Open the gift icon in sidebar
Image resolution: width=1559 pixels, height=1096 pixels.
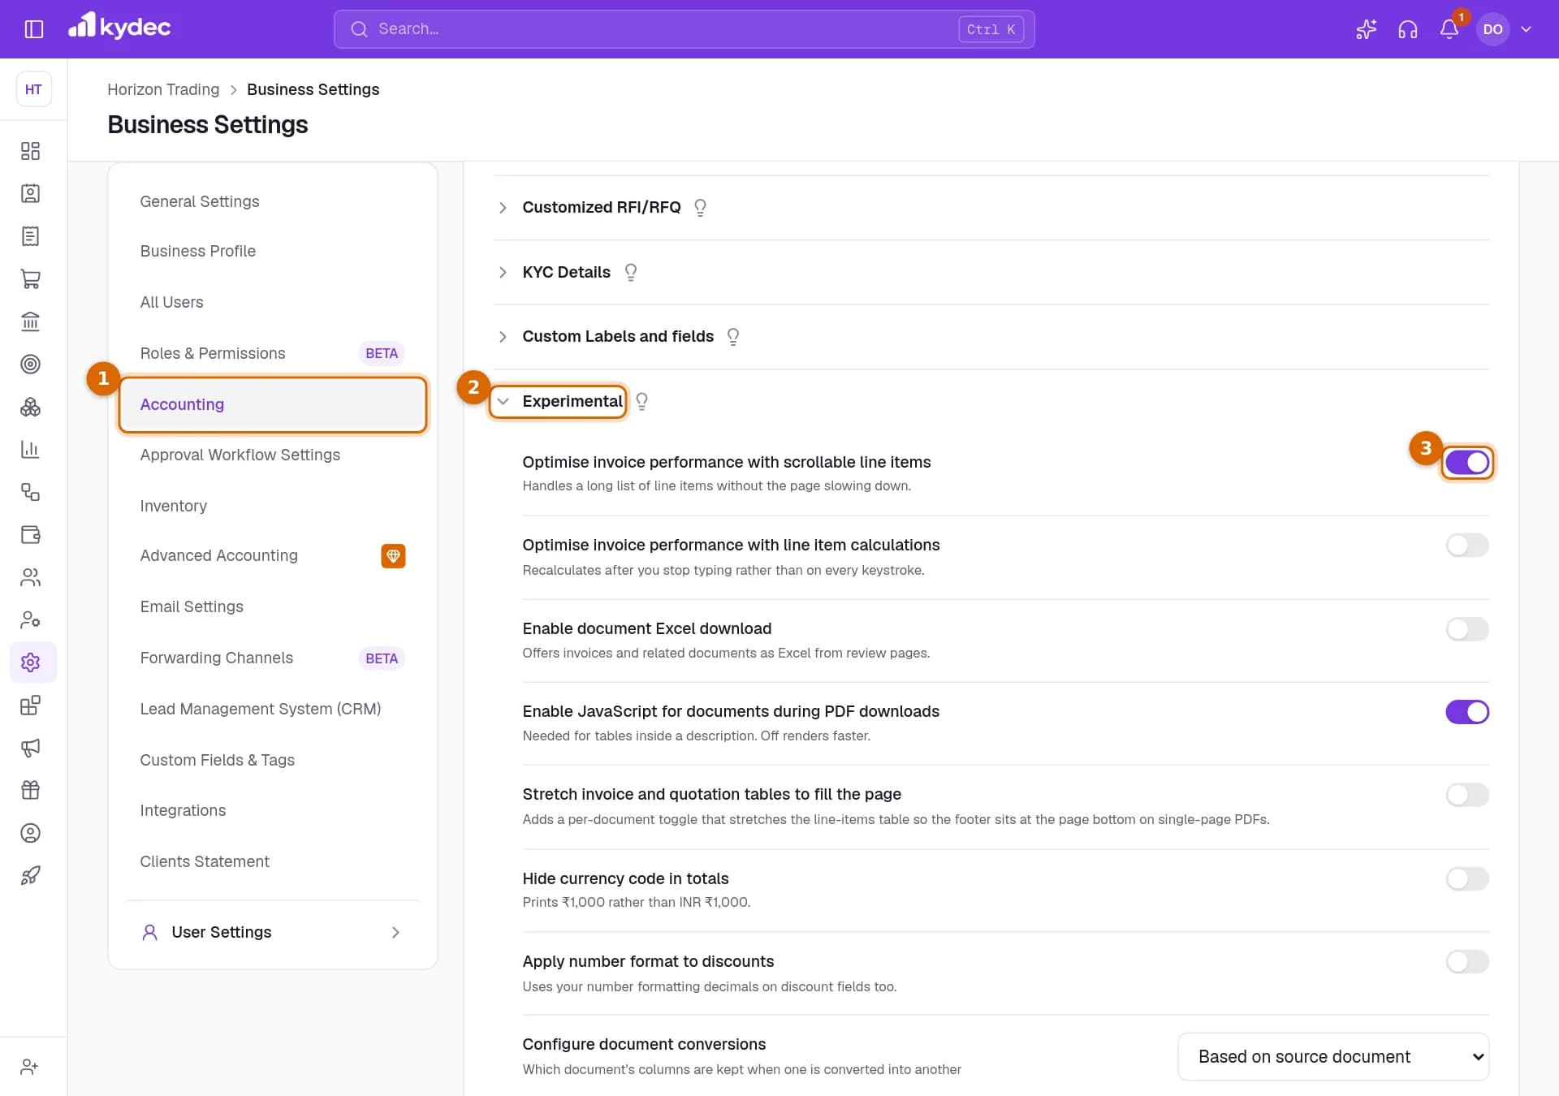(30, 790)
